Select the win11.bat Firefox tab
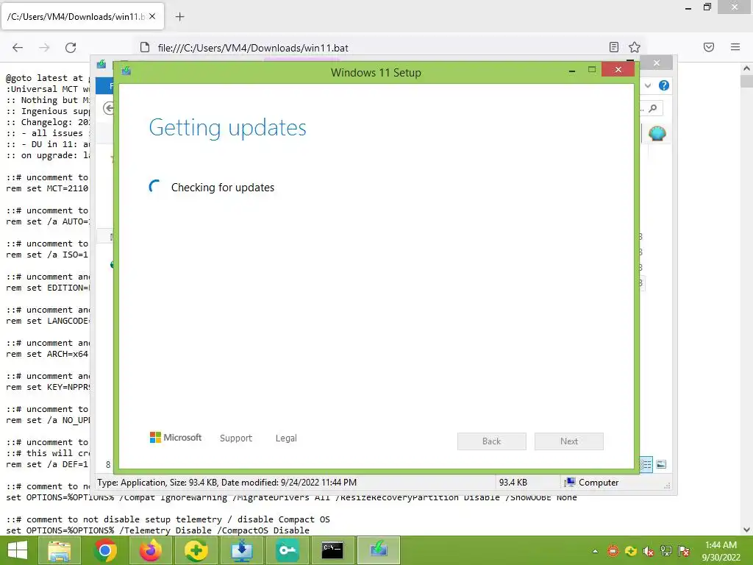 [x=82, y=16]
